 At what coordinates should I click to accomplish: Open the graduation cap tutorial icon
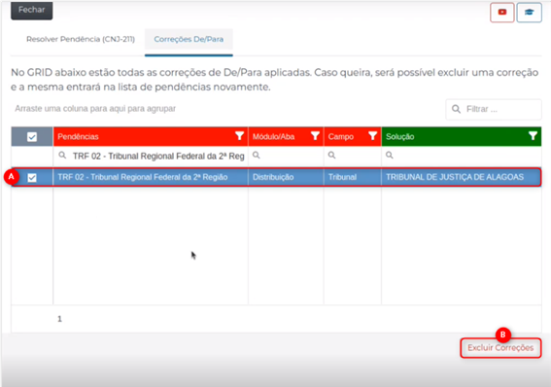point(529,13)
